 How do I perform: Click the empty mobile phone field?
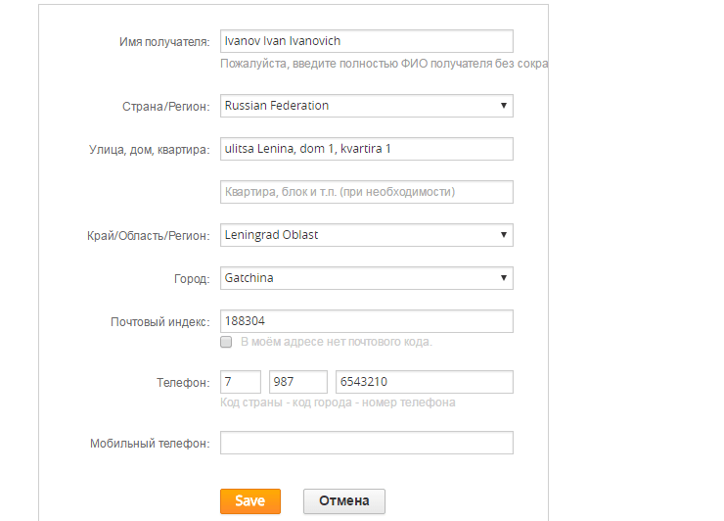(x=367, y=443)
